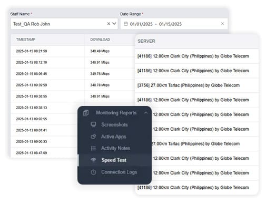
Task: Clear the Staff Name selection
Action: click(109, 24)
